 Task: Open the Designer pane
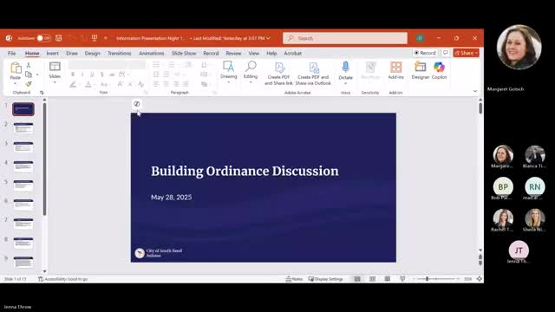(x=420, y=70)
